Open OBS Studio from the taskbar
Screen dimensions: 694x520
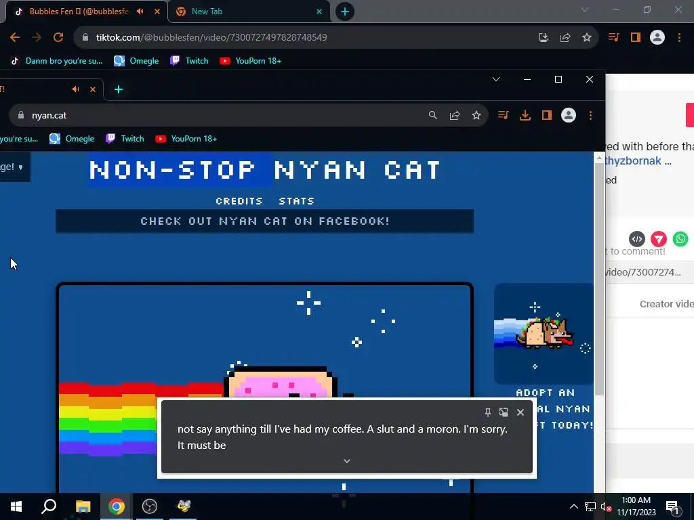[x=150, y=506]
